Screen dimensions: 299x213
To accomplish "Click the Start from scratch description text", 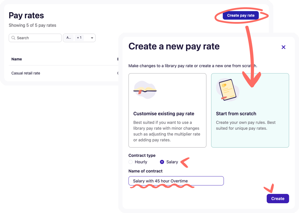I will [246, 125].
